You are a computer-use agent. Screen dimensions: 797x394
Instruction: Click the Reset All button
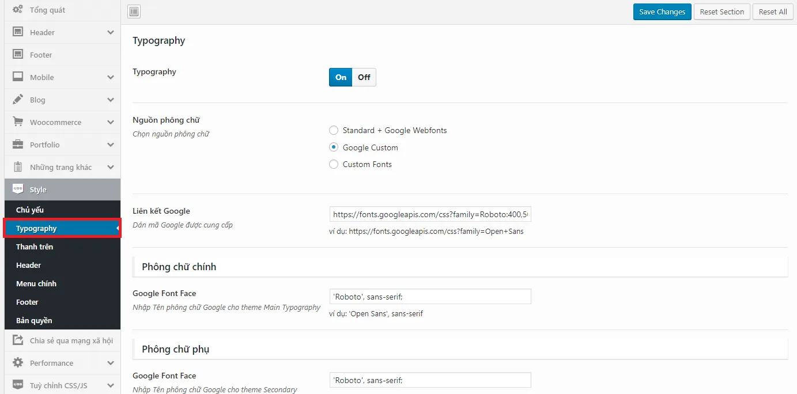click(x=773, y=12)
